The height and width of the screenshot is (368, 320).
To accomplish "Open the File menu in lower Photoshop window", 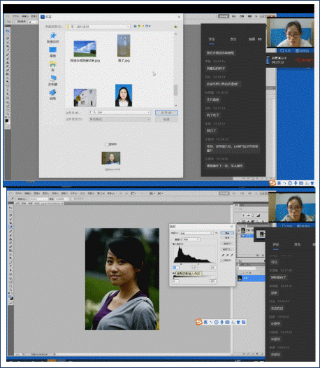I will [19, 193].
